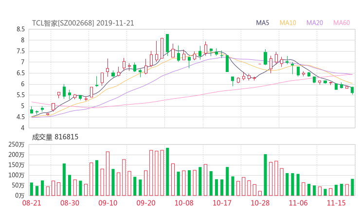The image size is (360, 214).
Task: Select the 10-28 date axis label
Action: click(x=260, y=203)
